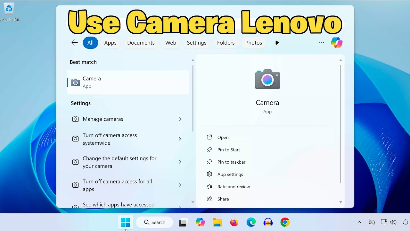
Task: Switch to the Documents filter tab
Action: (x=141, y=43)
